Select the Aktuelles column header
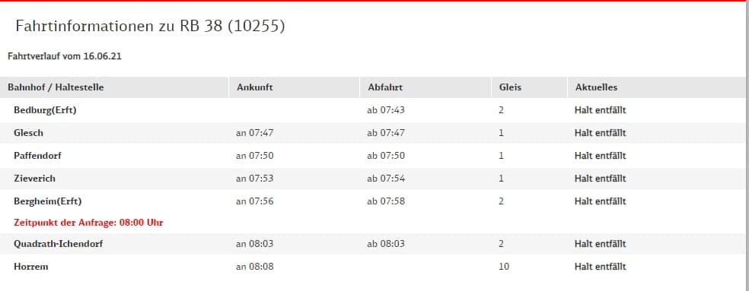The image size is (749, 291). tap(596, 87)
